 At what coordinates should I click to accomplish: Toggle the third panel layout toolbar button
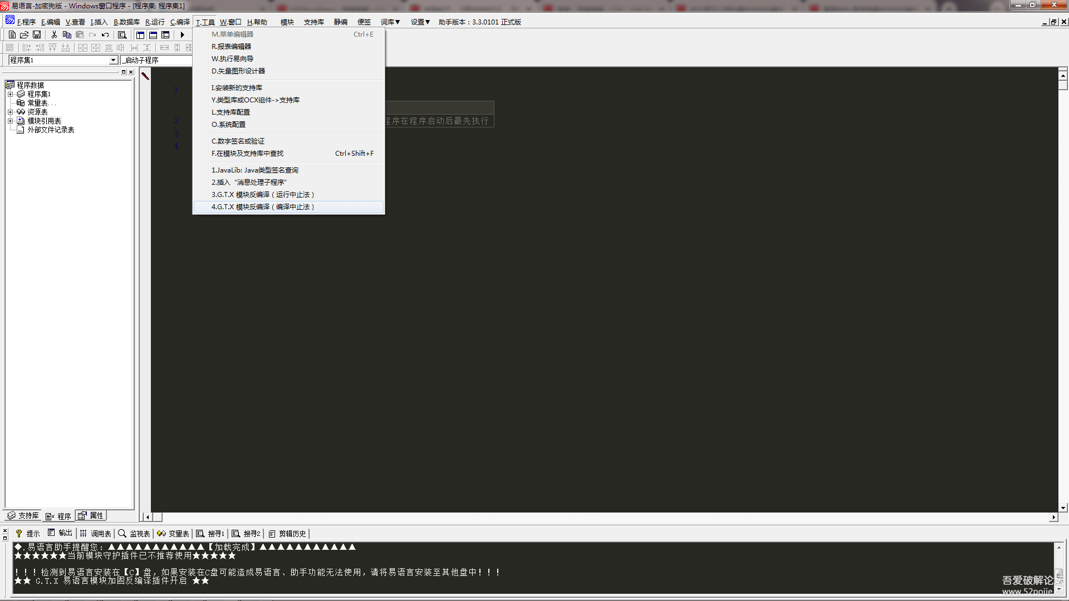165,35
